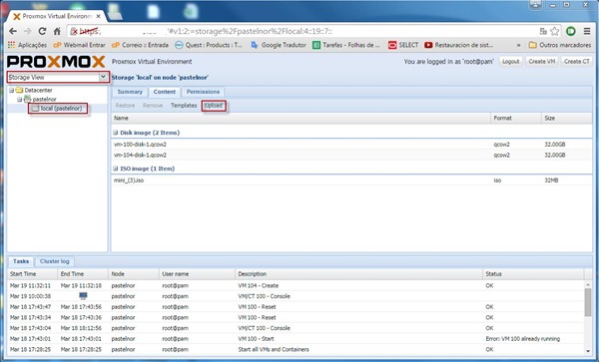Select the VM 104 - Create task
This screenshot has height=362, width=599.
coord(296,285)
